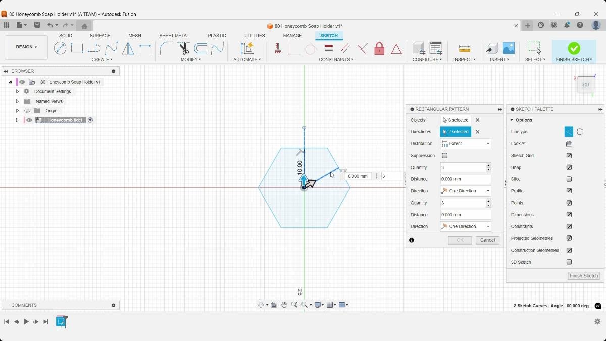Select the Sketch Dimension tool
Screen dimensions: 606x341
click(x=145, y=48)
